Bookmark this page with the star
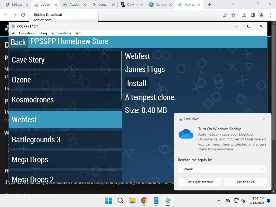This screenshot has width=276, height=207. pyautogui.click(x=233, y=15)
